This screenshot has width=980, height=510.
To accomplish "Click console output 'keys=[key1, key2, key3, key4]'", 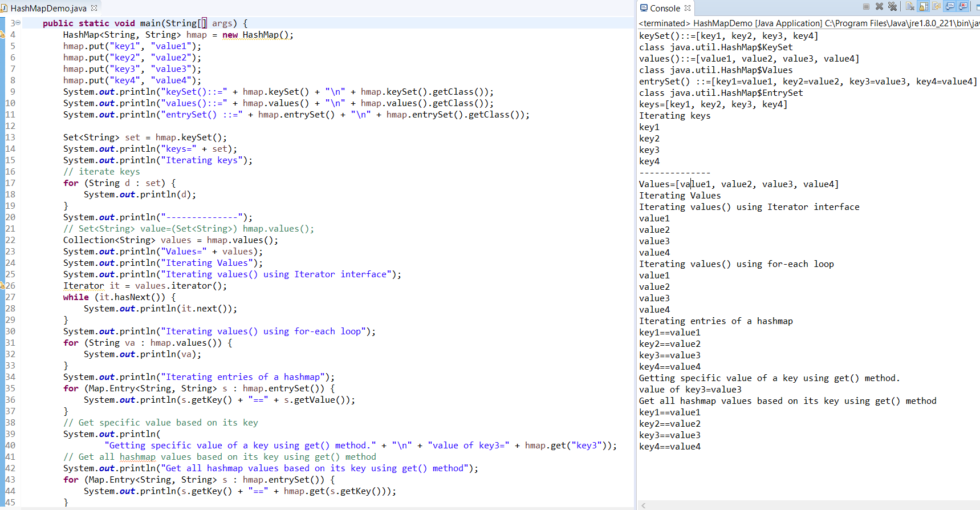I will [713, 104].
